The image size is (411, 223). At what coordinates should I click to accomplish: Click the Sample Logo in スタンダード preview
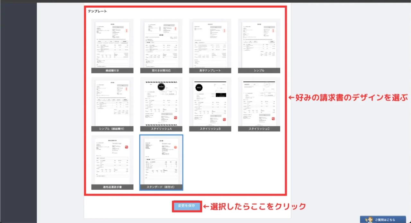(168, 144)
